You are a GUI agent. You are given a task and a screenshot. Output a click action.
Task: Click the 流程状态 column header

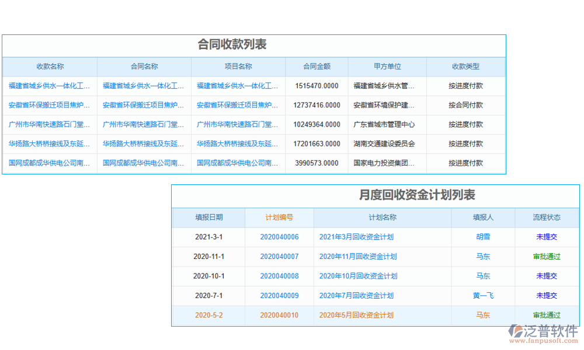tap(547, 218)
